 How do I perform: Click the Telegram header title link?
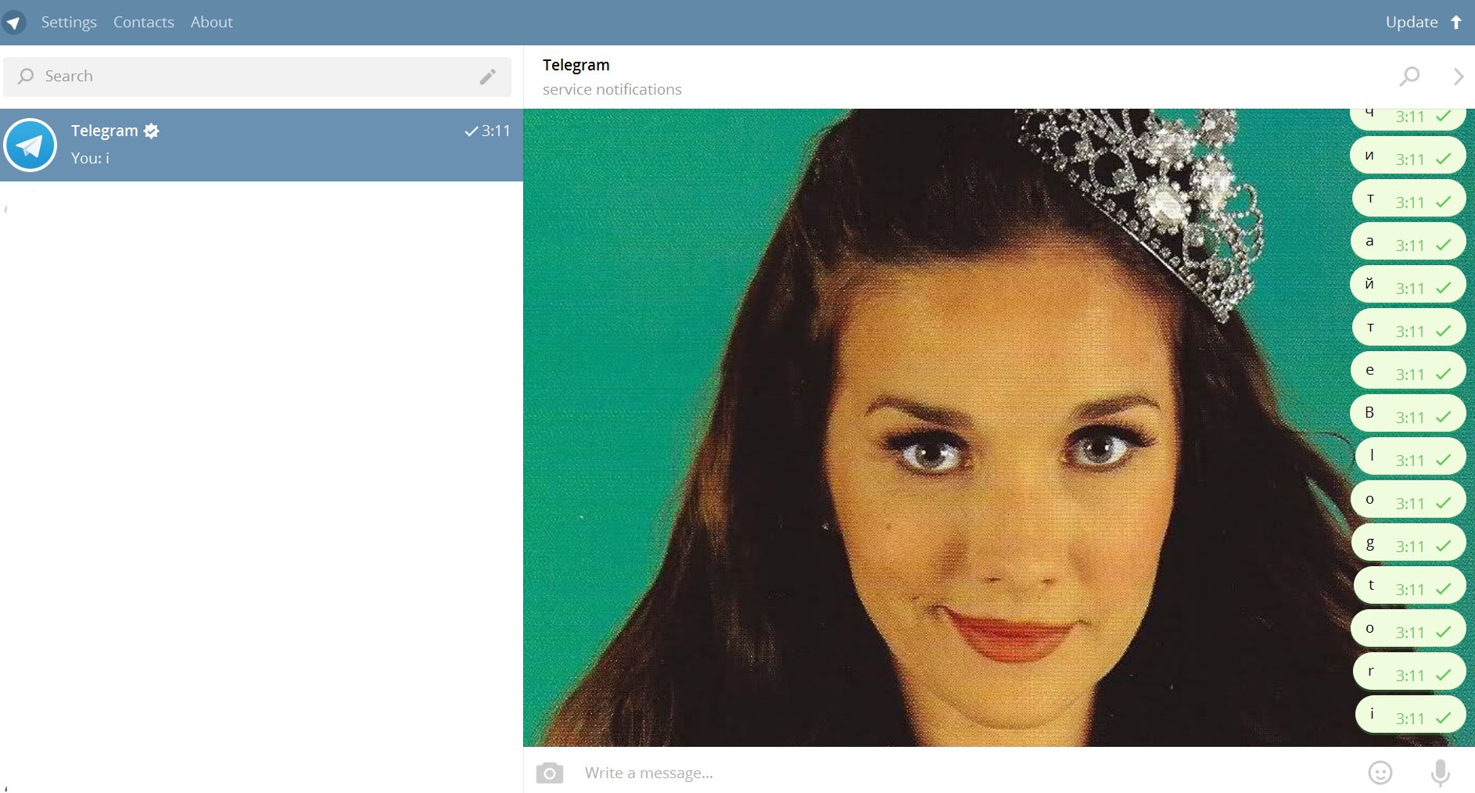576,65
